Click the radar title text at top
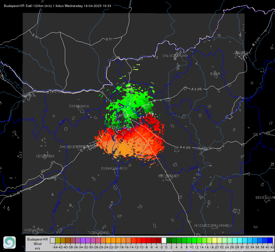Viewport: 275px width, 252px height. (x=58, y=6)
